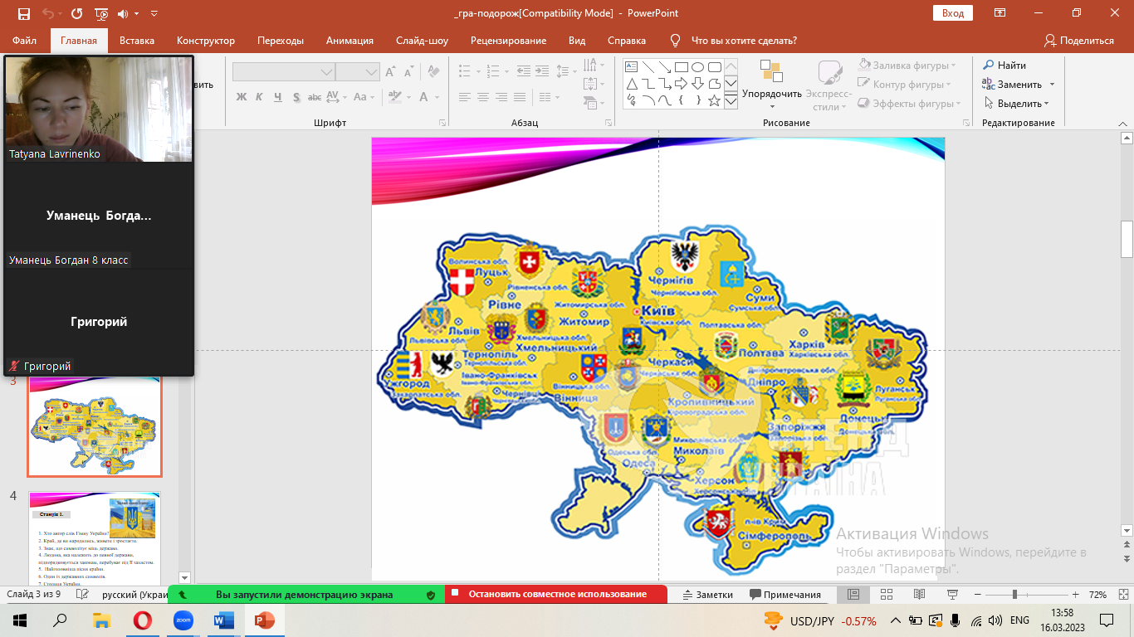The image size is (1134, 637).
Task: Open Opera browser from the taskbar
Action: pyautogui.click(x=143, y=620)
